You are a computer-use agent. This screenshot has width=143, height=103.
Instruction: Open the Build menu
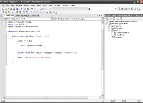click(x=33, y=5)
